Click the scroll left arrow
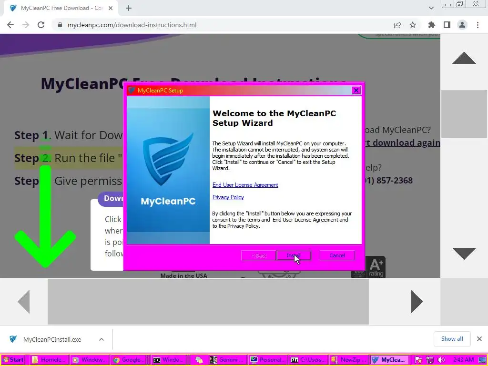This screenshot has height=366, width=488. click(x=24, y=302)
